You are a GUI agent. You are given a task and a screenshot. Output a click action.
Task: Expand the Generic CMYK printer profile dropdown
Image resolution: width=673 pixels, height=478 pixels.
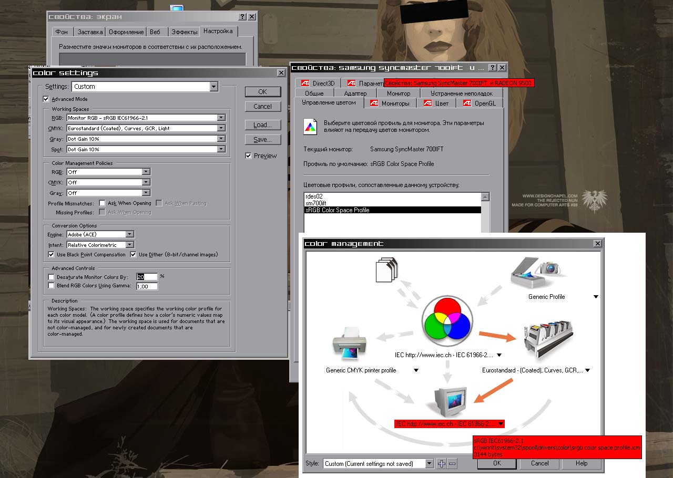coord(416,370)
